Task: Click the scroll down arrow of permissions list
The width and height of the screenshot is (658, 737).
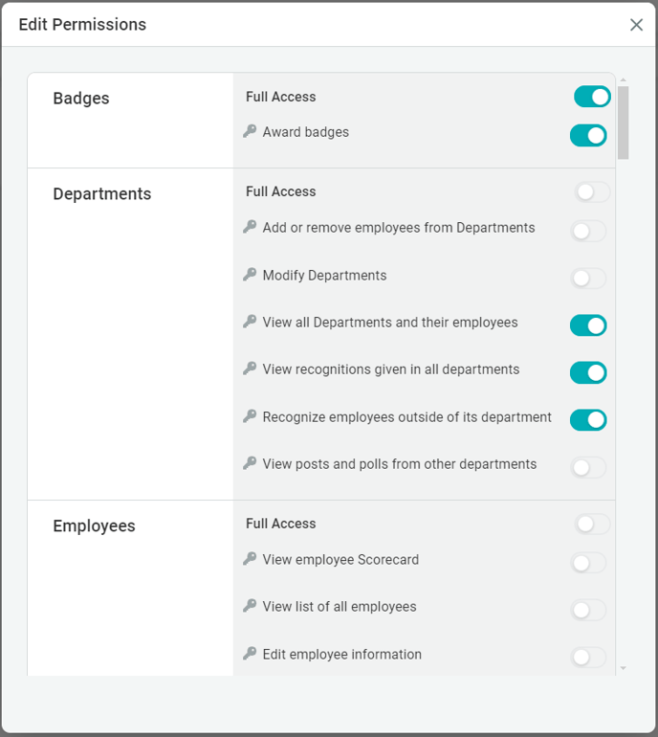Action: [x=624, y=668]
